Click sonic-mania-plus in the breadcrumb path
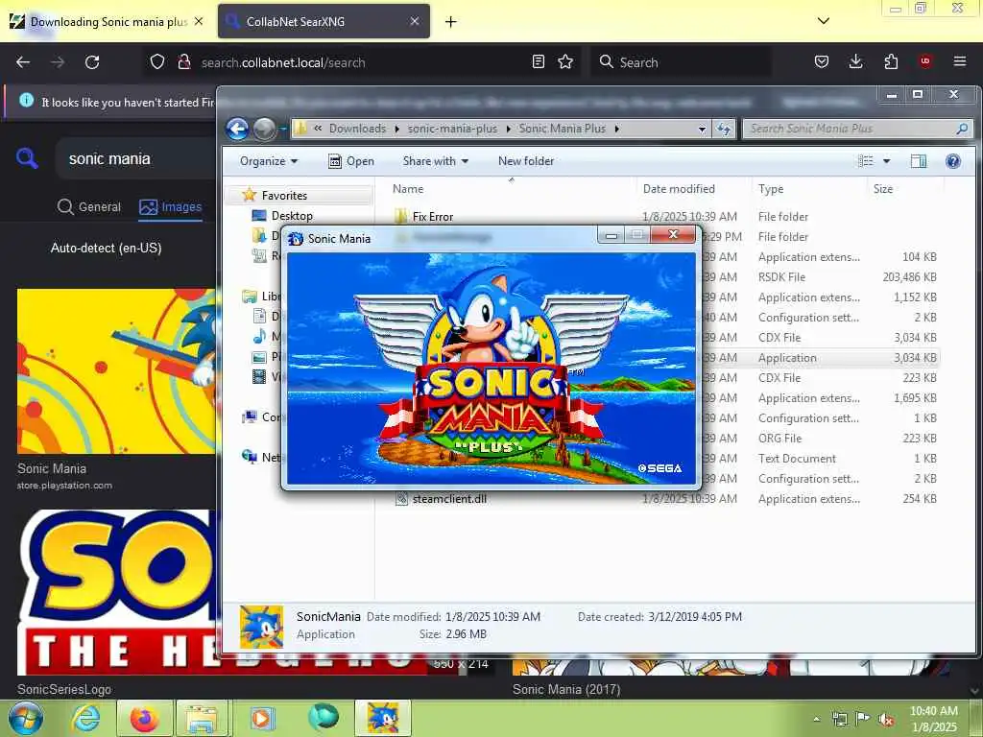Viewport: 983px width, 737px height. [x=452, y=129]
